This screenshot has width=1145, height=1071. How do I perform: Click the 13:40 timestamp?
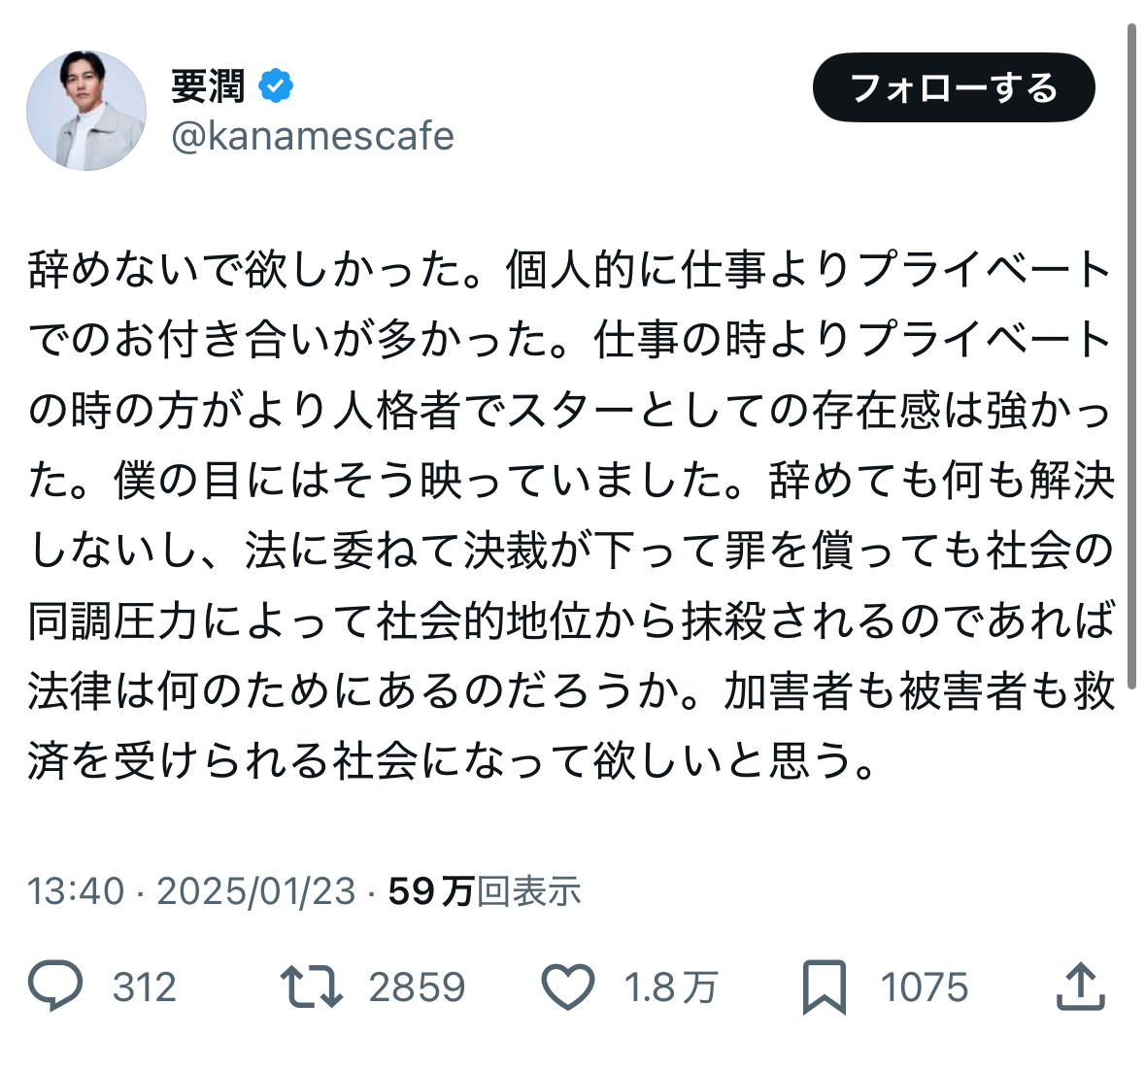(76, 890)
